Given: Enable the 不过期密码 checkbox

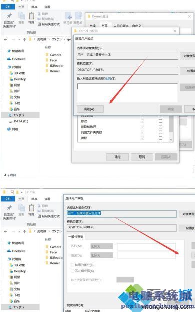Looking at the screenshot, I should tap(72, 271).
